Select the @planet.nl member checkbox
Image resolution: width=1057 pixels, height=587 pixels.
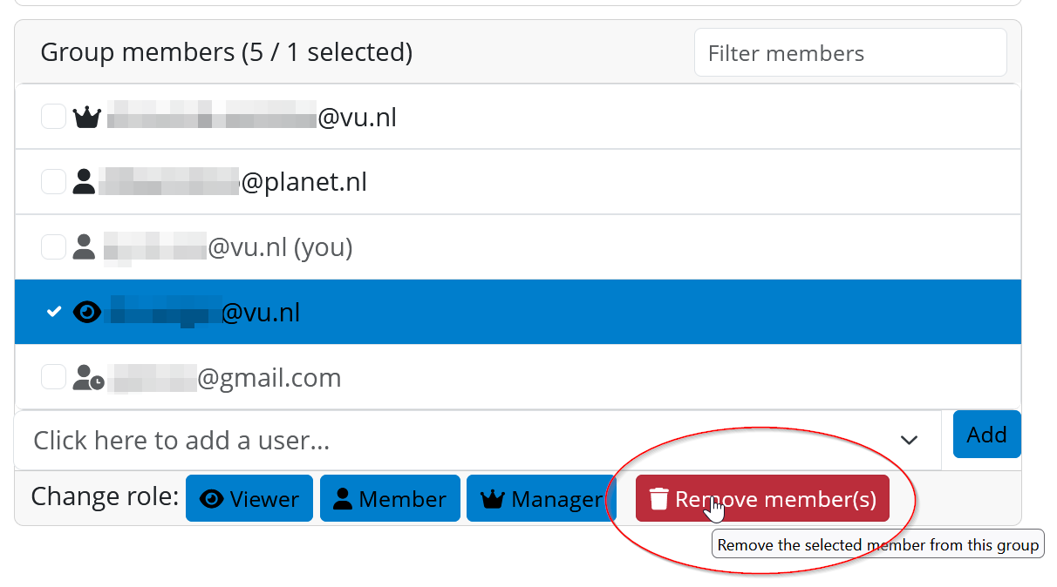pos(54,182)
